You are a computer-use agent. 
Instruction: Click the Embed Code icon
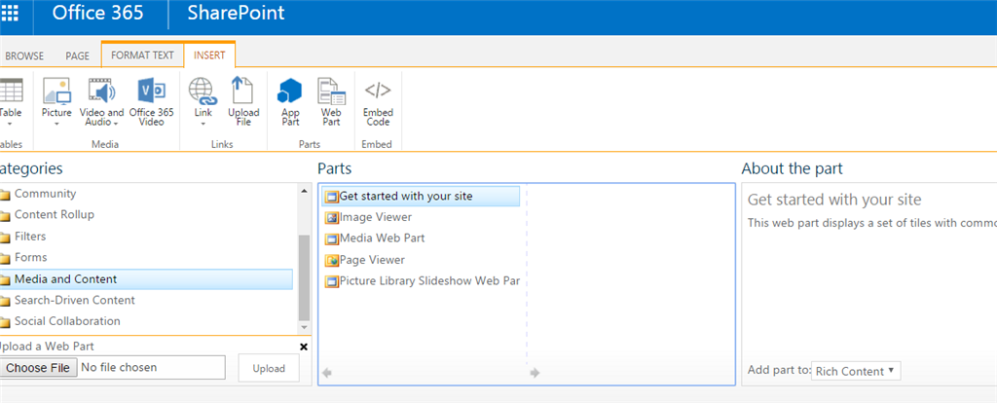(378, 91)
